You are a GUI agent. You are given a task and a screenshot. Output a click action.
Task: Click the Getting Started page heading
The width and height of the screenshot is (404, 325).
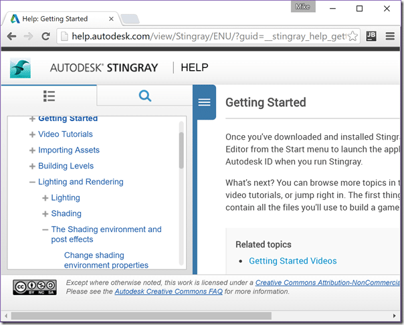[266, 102]
